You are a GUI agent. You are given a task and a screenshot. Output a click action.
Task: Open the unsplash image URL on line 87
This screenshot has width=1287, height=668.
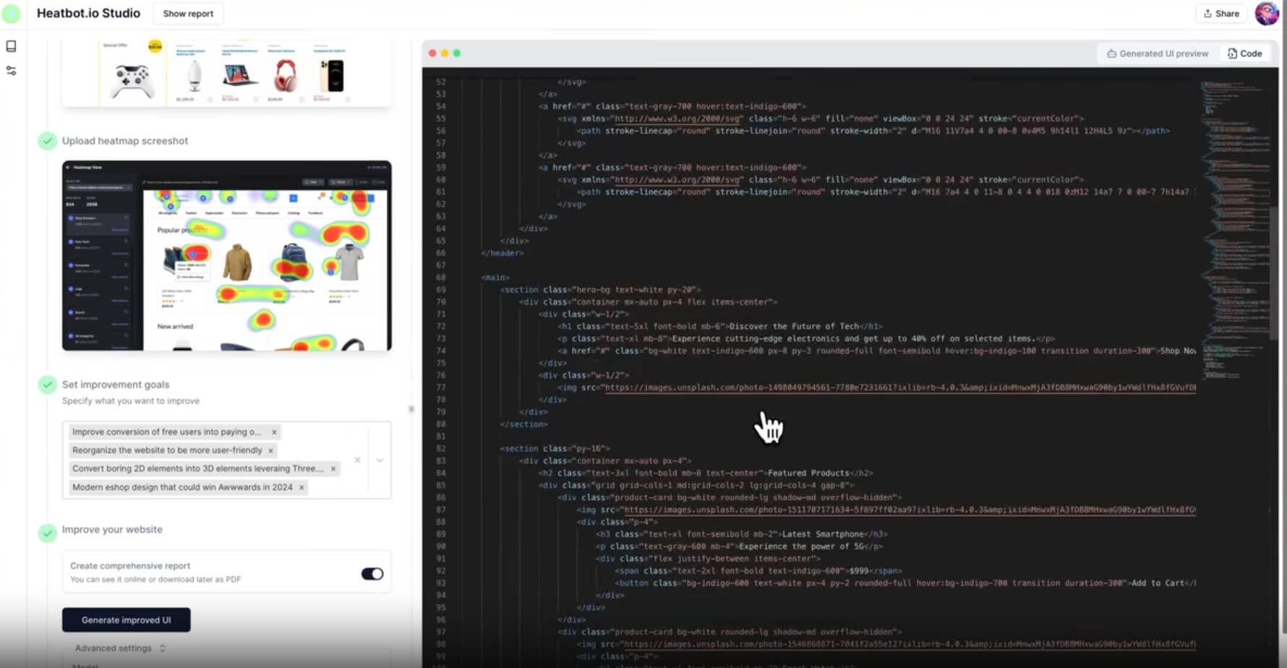point(909,510)
